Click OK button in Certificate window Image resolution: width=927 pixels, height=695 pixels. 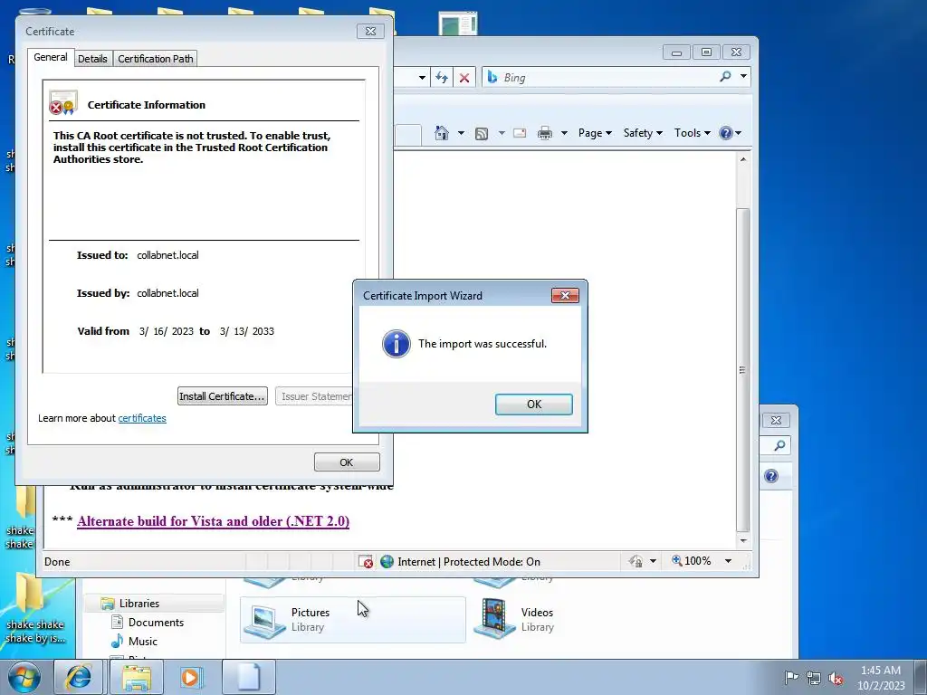[x=347, y=462]
